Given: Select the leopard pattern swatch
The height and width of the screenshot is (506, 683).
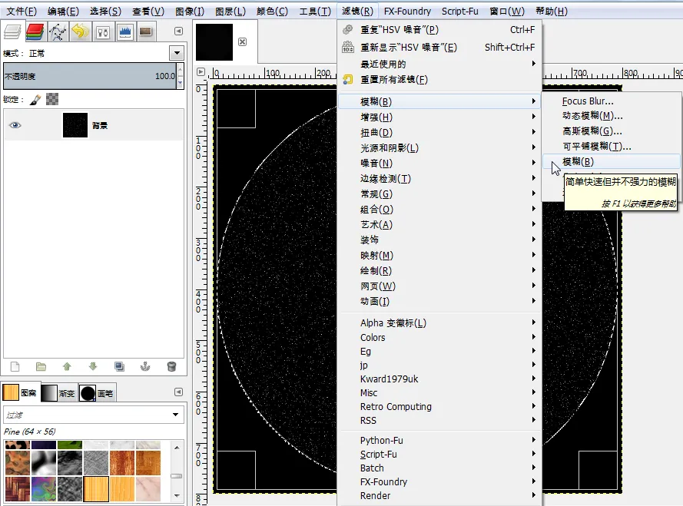Looking at the screenshot, I should point(18,445).
